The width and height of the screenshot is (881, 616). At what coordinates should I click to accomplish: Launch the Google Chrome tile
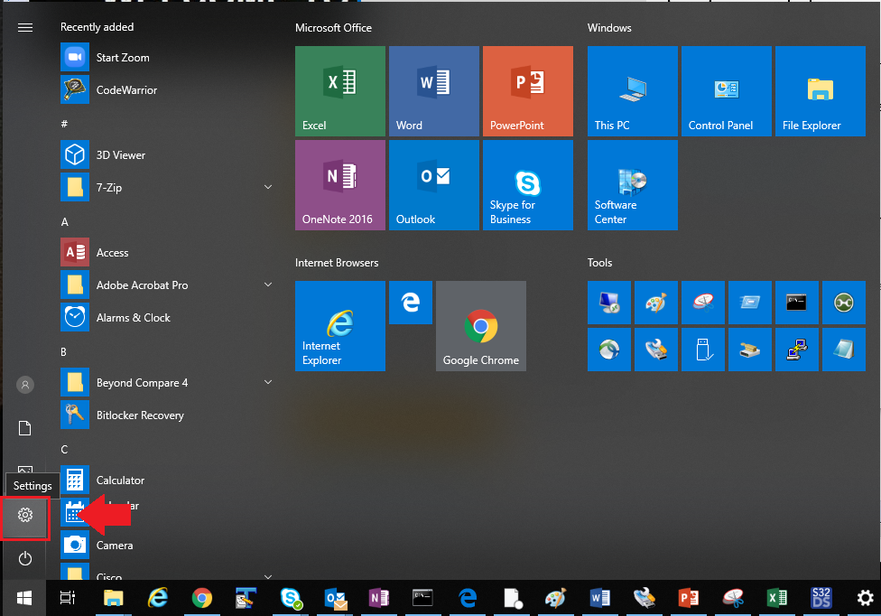tap(481, 326)
